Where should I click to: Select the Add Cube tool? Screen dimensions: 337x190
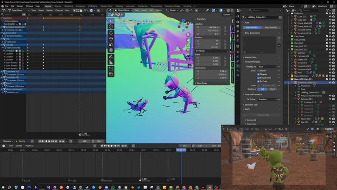[111, 69]
